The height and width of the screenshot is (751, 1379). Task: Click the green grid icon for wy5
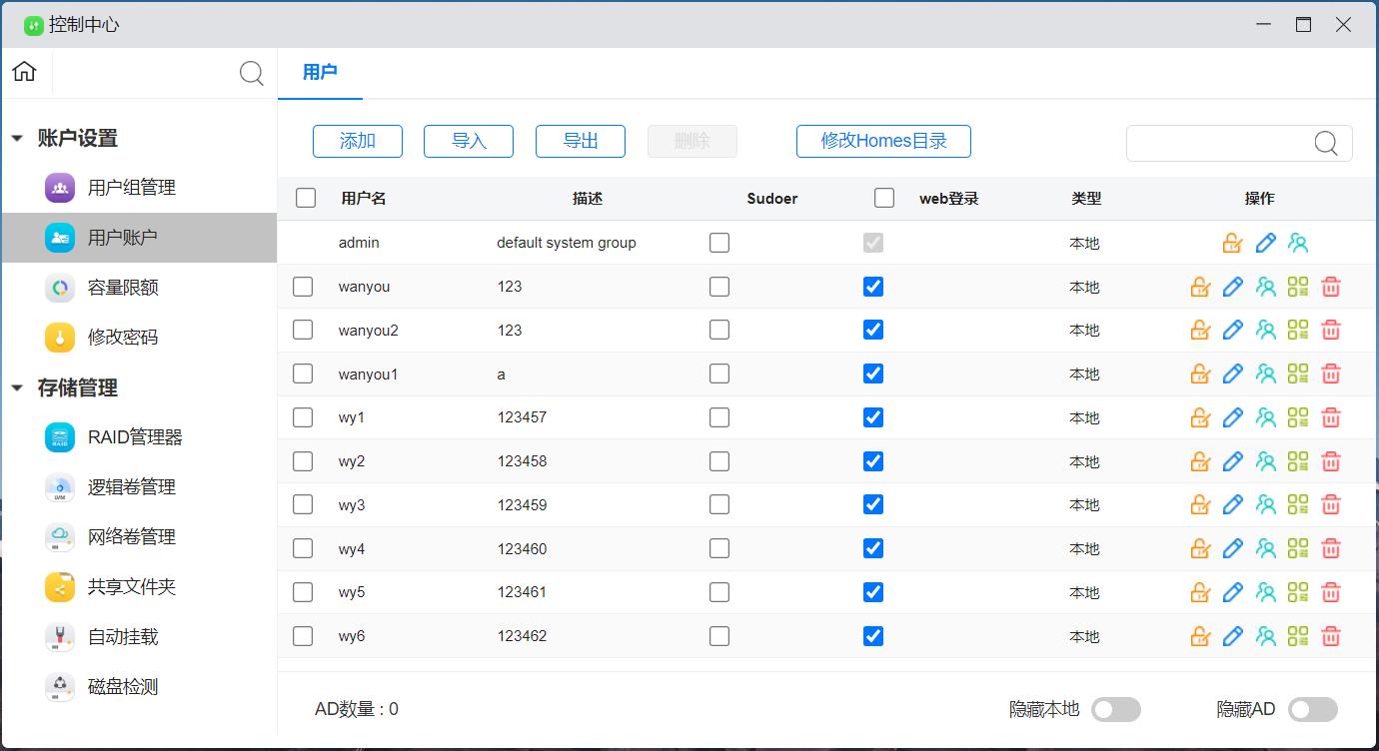coord(1298,592)
